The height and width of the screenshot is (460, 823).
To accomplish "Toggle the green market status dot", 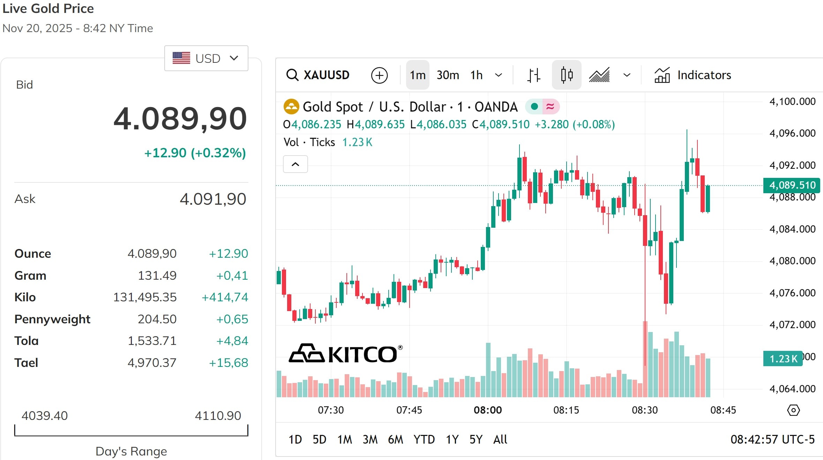I will 534,107.
